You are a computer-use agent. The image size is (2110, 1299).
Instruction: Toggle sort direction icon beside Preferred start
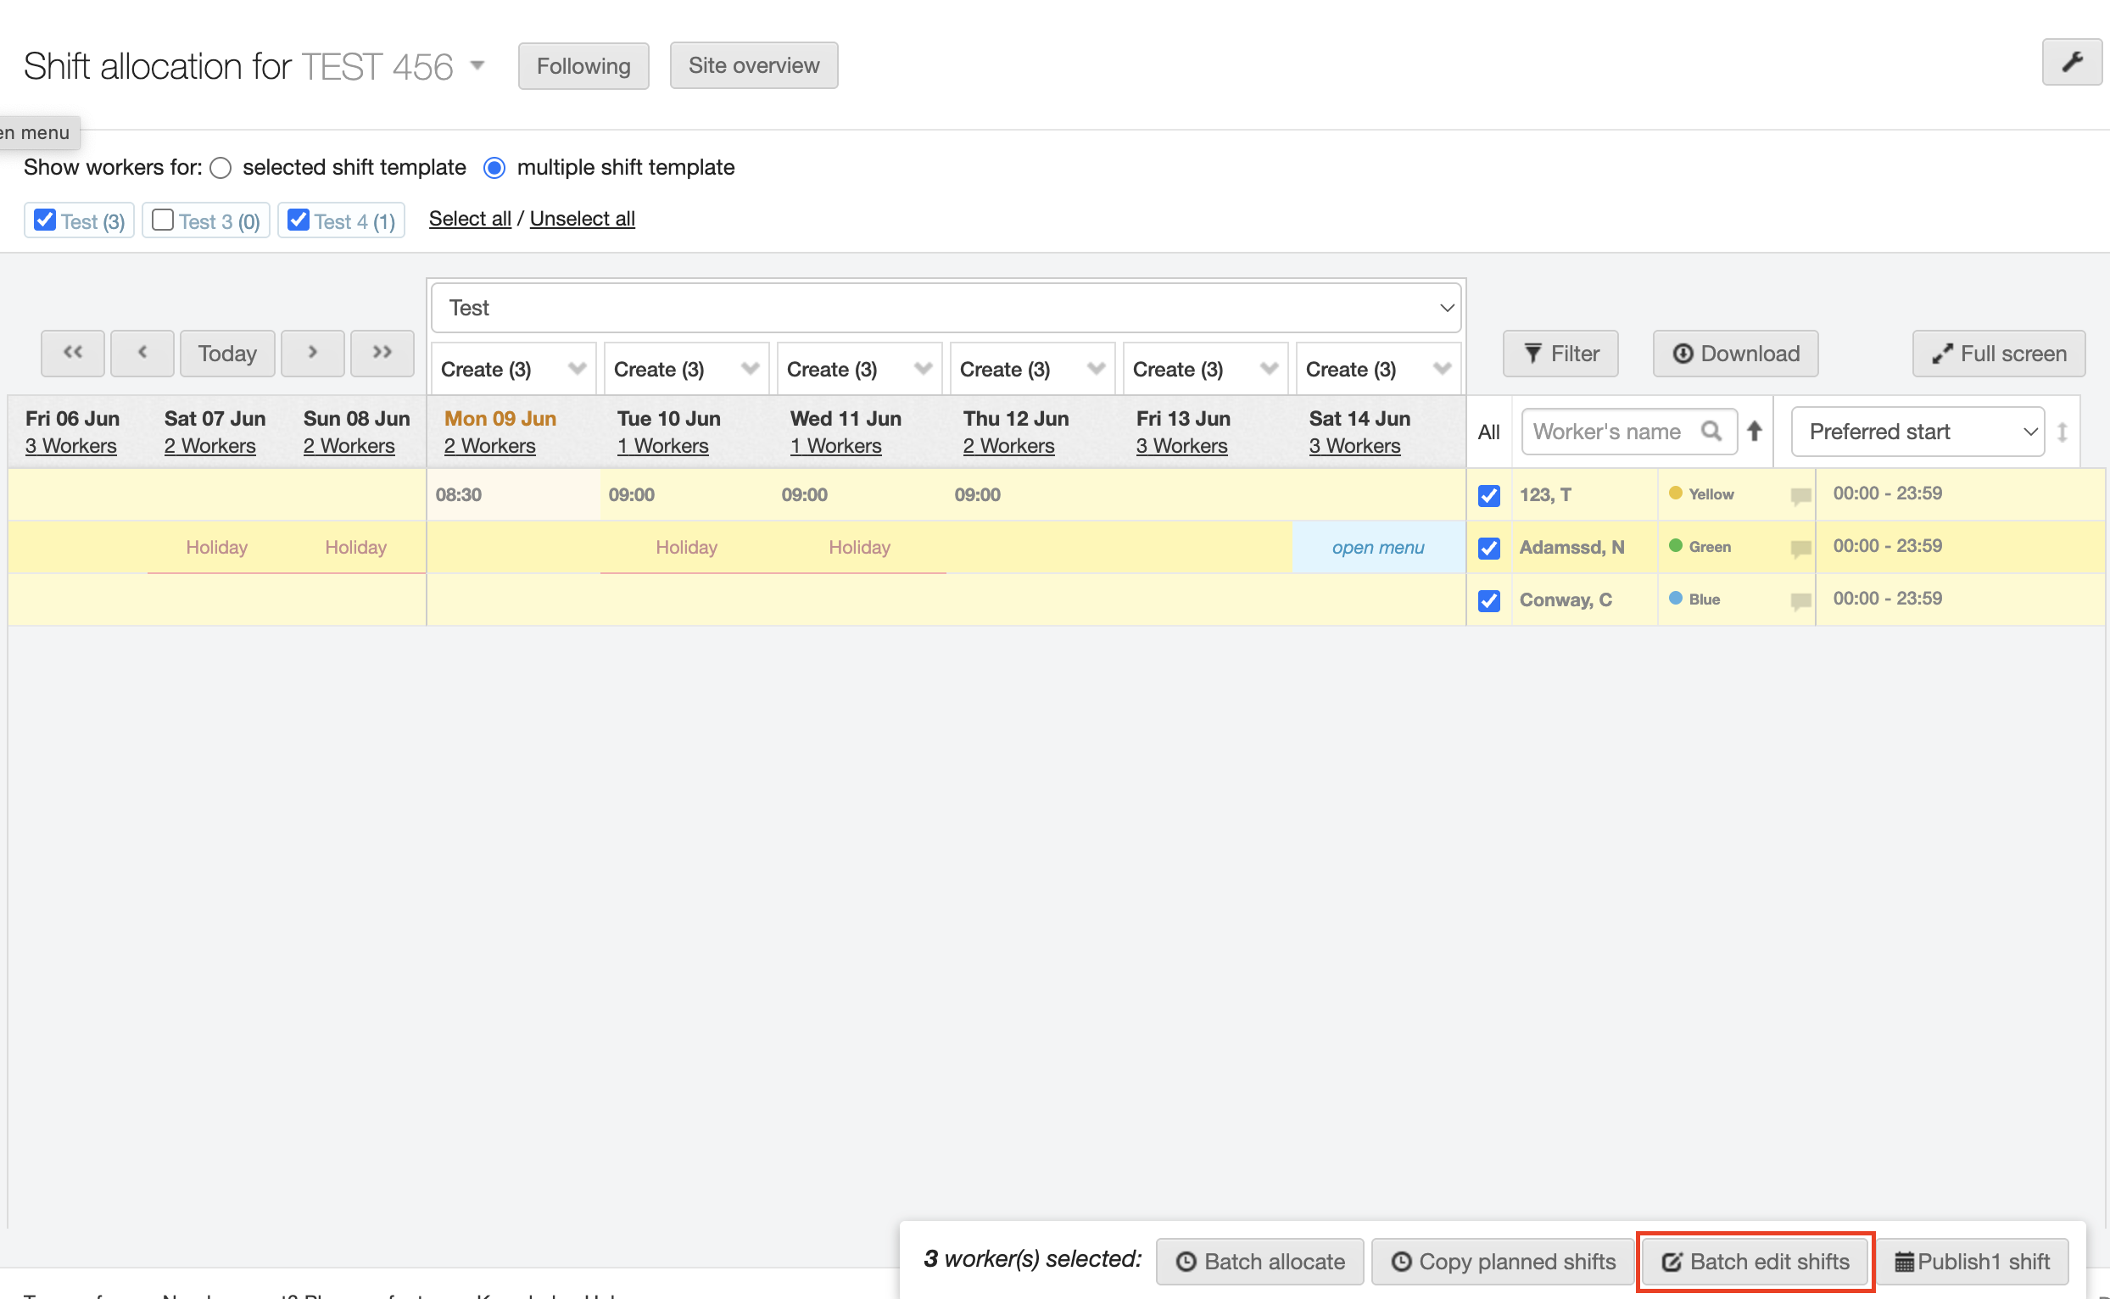2062,432
